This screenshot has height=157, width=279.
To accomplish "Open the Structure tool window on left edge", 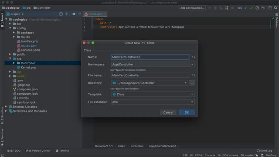I will [2, 115].
